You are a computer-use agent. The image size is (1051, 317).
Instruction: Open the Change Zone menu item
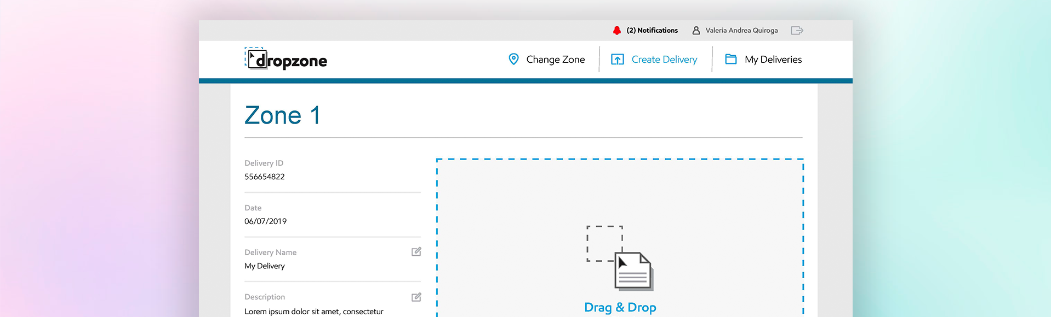pos(556,60)
